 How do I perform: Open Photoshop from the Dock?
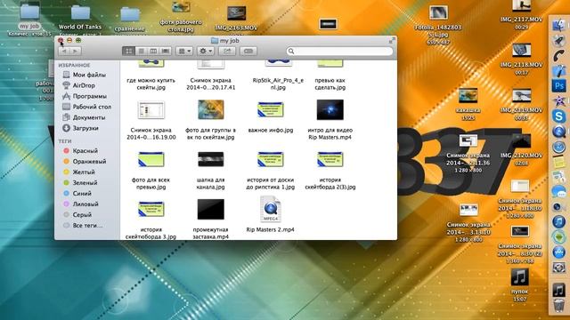(x=559, y=85)
